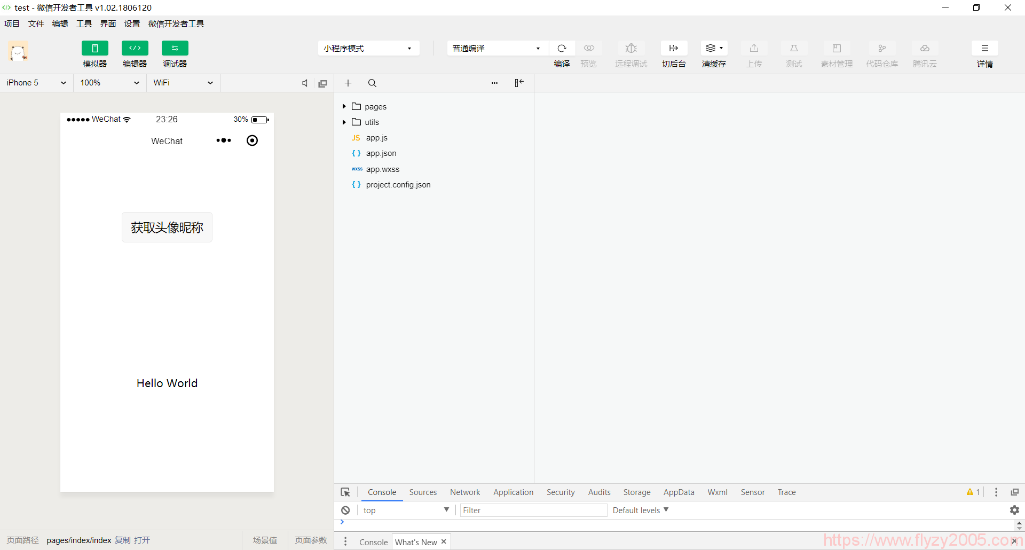Open console settings gear icon

coord(1014,510)
